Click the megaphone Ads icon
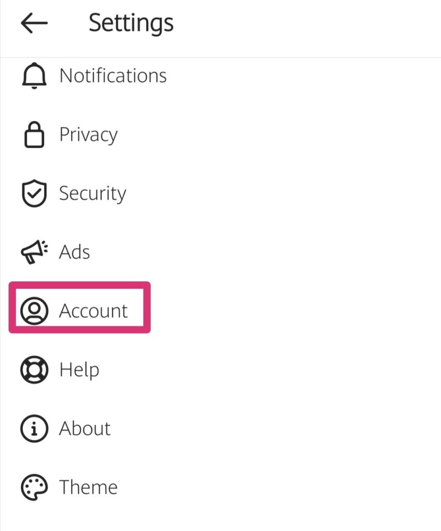Viewport: 441px width, 531px height. point(34,252)
